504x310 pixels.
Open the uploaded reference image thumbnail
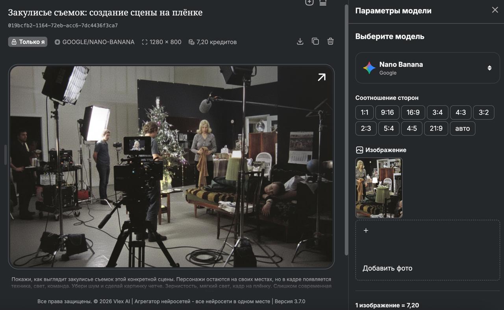[379, 188]
